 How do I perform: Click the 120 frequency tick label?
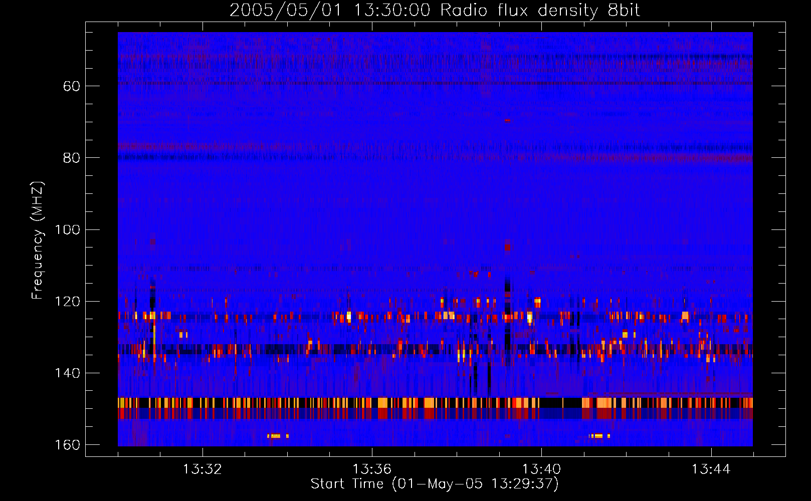coord(67,302)
